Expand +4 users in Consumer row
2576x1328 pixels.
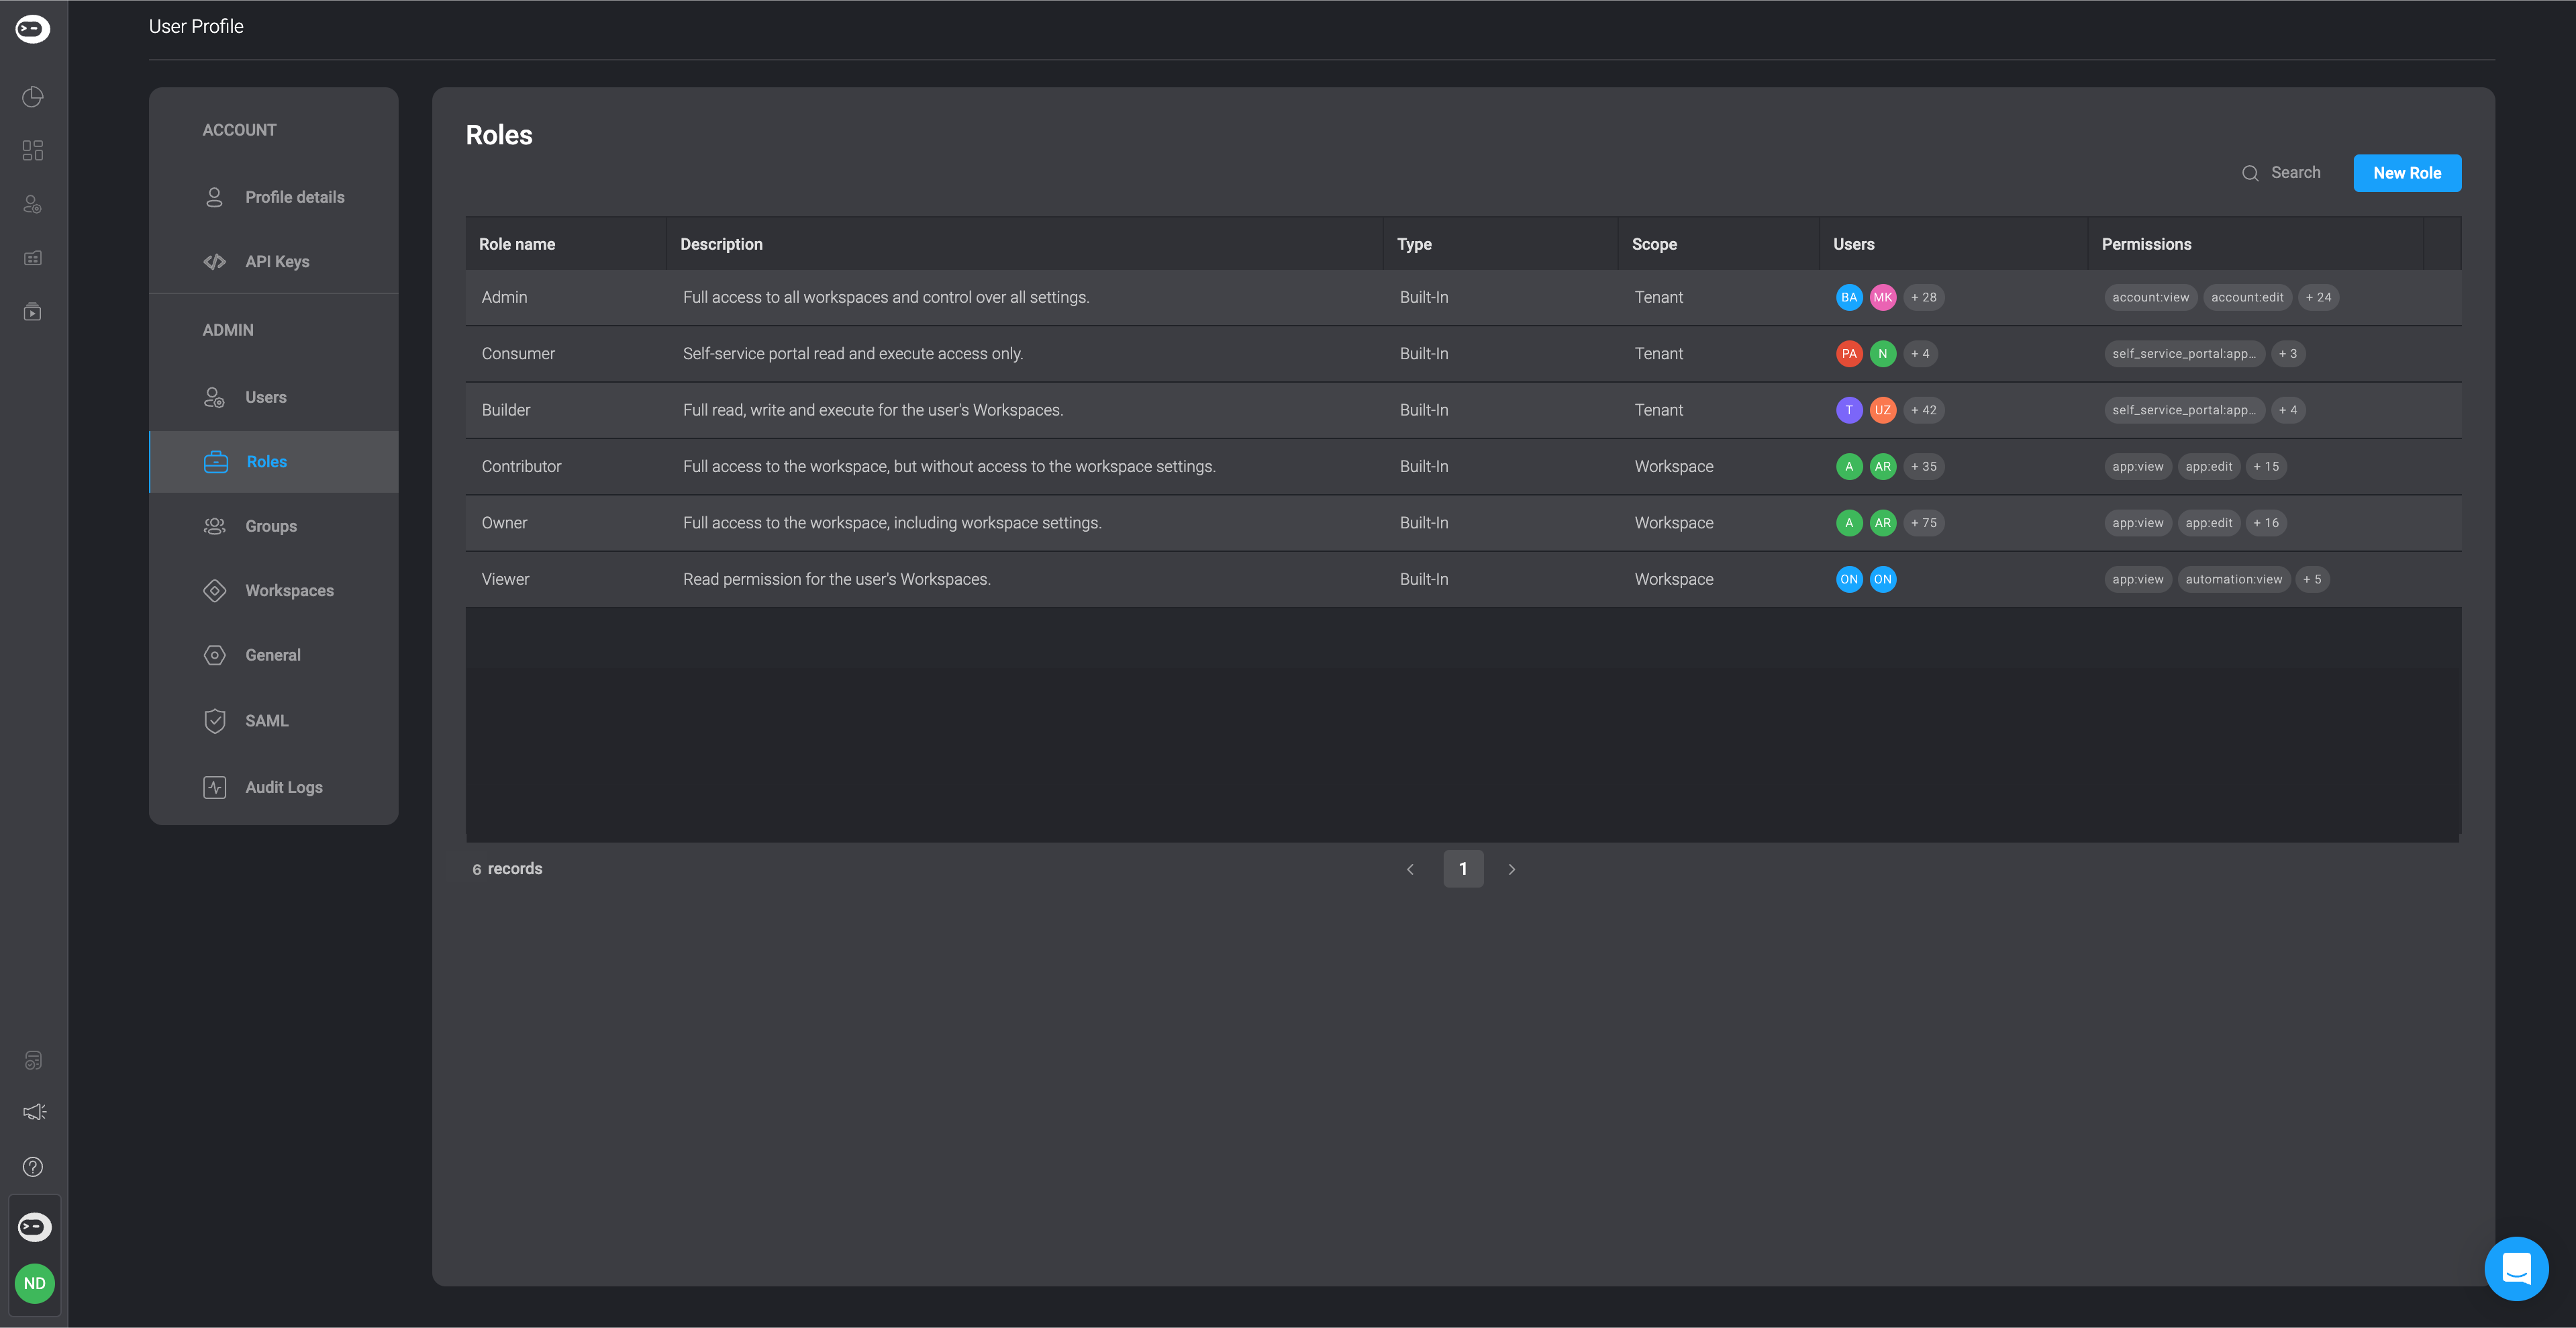(x=1920, y=353)
